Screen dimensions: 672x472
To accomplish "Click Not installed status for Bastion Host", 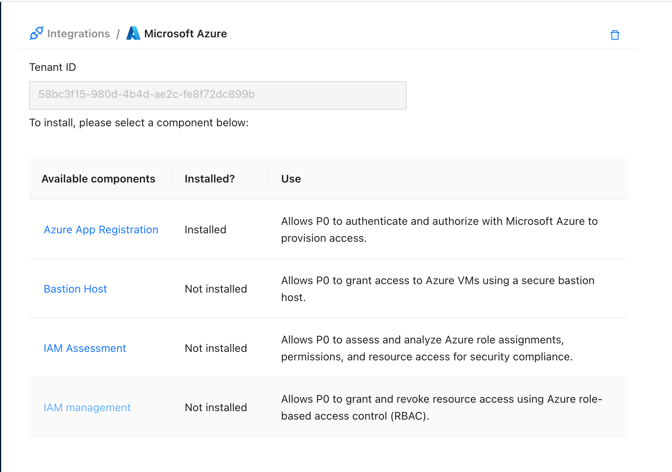I will click(216, 289).
